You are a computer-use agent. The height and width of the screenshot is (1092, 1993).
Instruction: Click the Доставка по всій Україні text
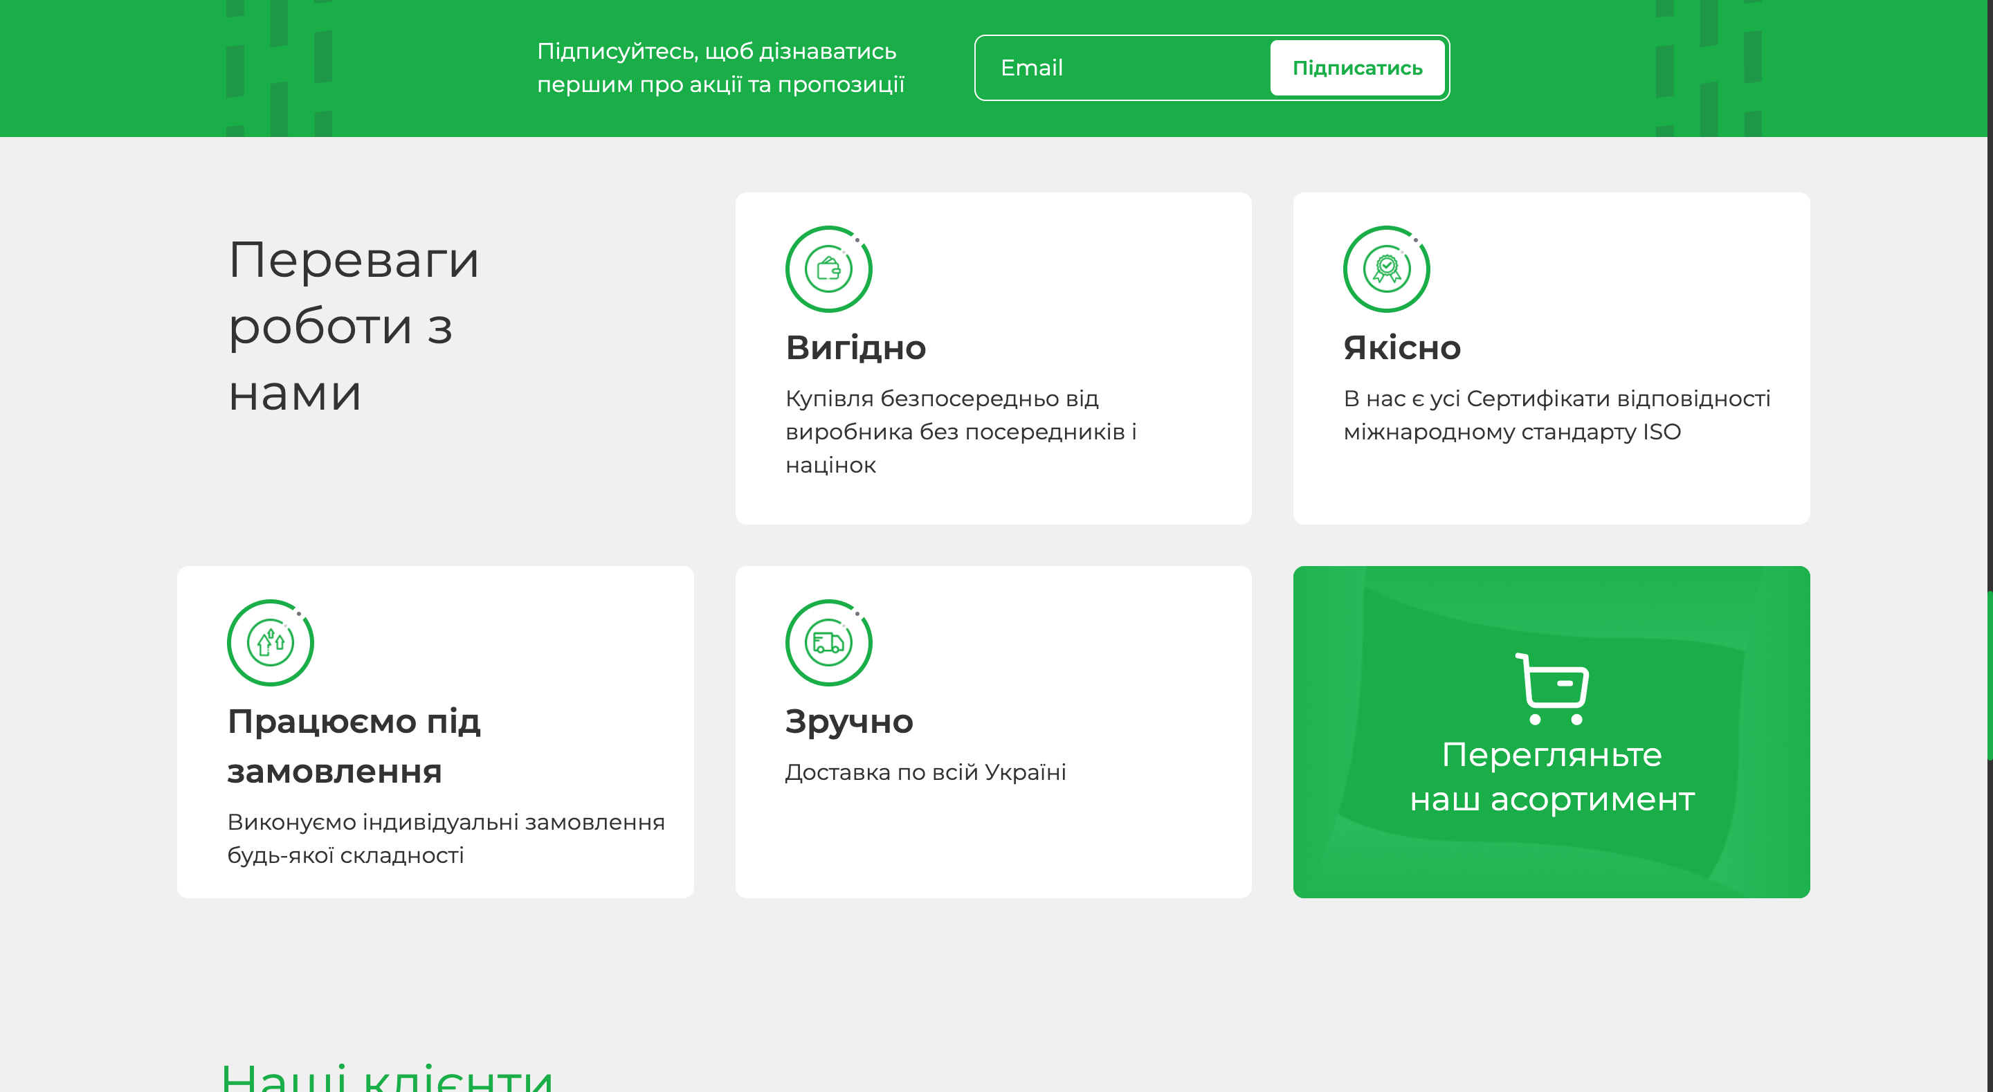tap(925, 772)
